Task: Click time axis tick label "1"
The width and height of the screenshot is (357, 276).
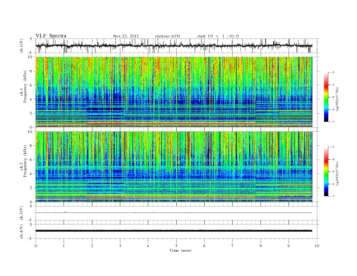Action: click(x=64, y=246)
